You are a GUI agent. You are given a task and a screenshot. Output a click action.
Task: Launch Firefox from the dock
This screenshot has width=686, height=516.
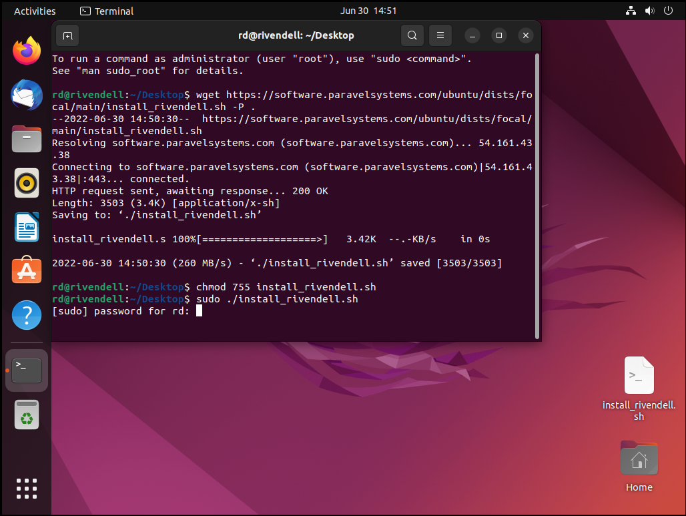coord(27,51)
